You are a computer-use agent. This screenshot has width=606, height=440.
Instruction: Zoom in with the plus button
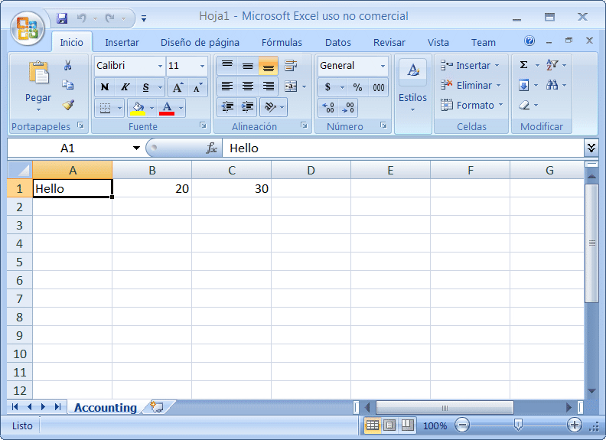[x=575, y=425]
